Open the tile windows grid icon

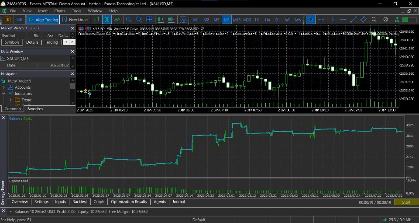(x=149, y=20)
